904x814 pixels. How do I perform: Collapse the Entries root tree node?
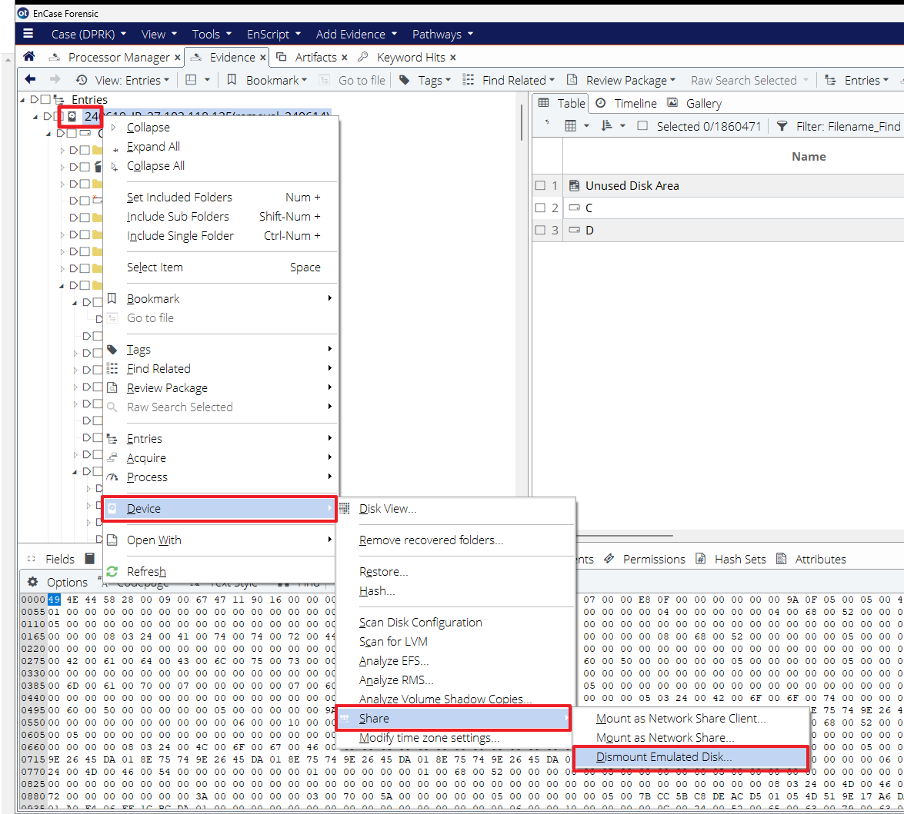[22, 100]
